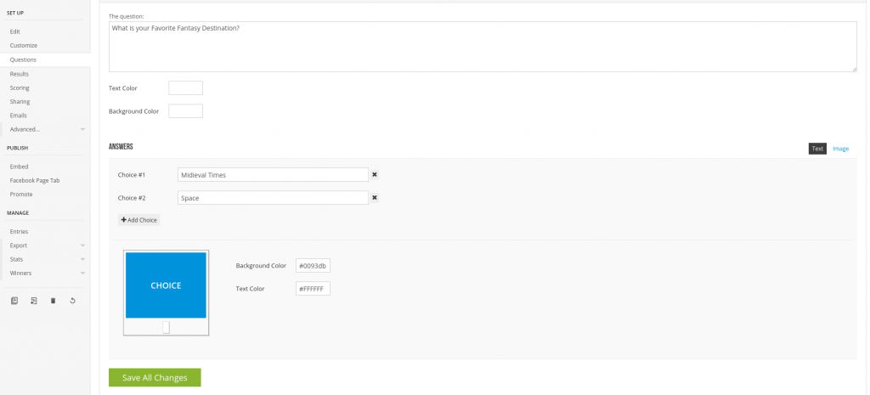This screenshot has width=870, height=395.
Task: Expand the Stats submenu arrow
Action: (82, 259)
